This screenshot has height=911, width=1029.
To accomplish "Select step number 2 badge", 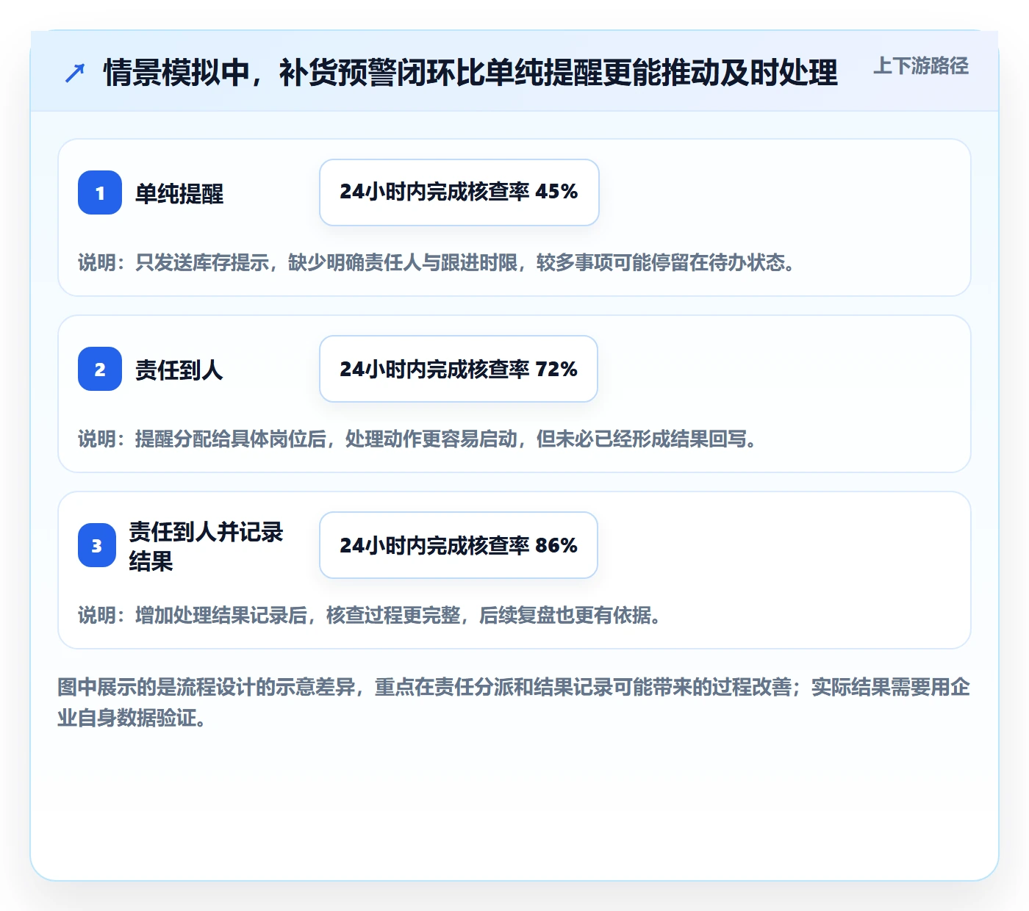I will pyautogui.click(x=100, y=369).
